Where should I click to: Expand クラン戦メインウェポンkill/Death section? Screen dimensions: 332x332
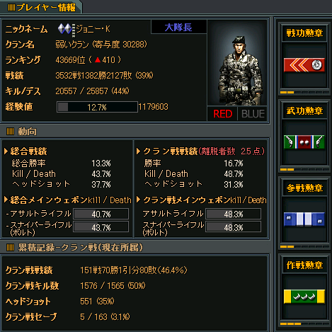138,200
